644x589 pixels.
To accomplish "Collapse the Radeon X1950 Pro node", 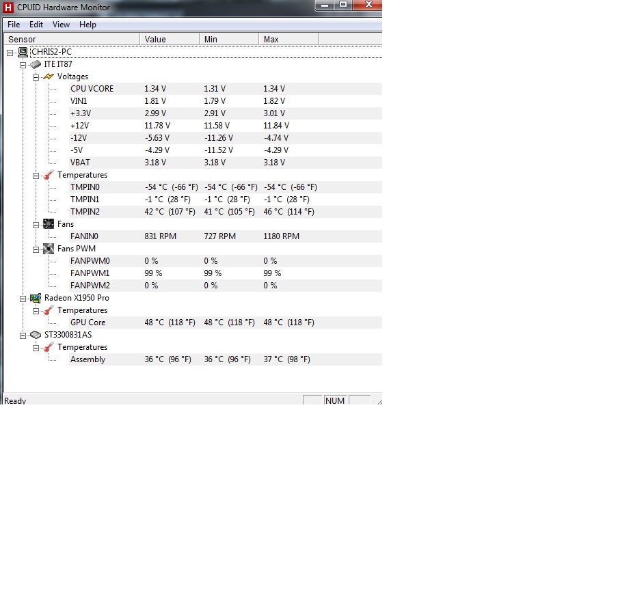I will (x=23, y=299).
